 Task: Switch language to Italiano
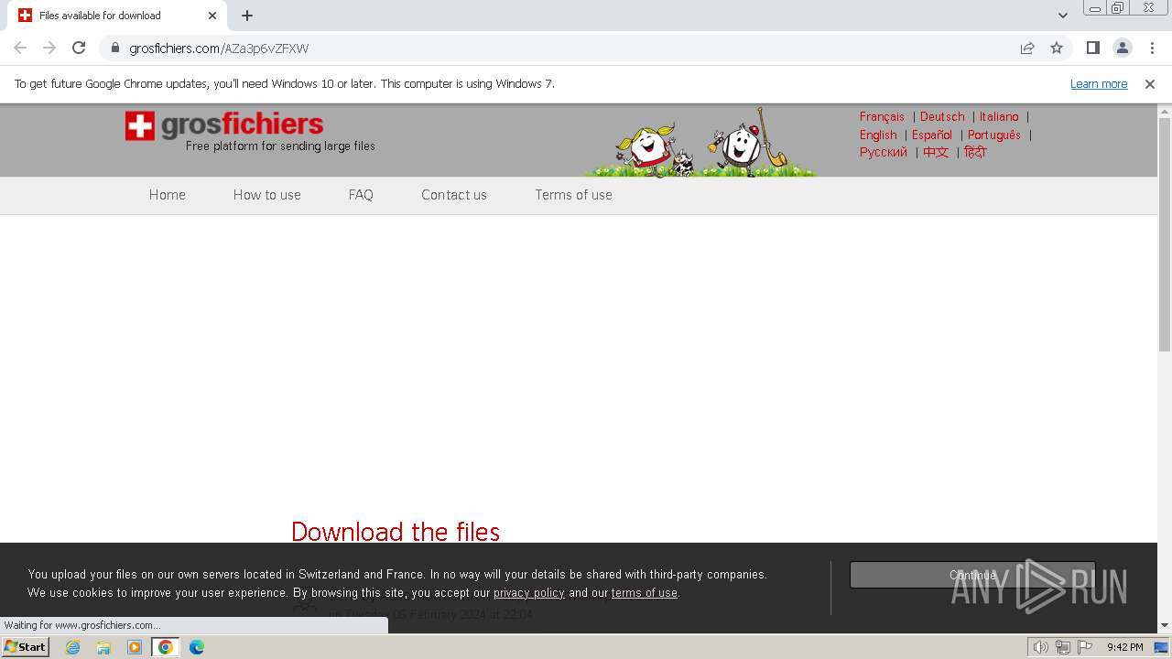pos(999,117)
